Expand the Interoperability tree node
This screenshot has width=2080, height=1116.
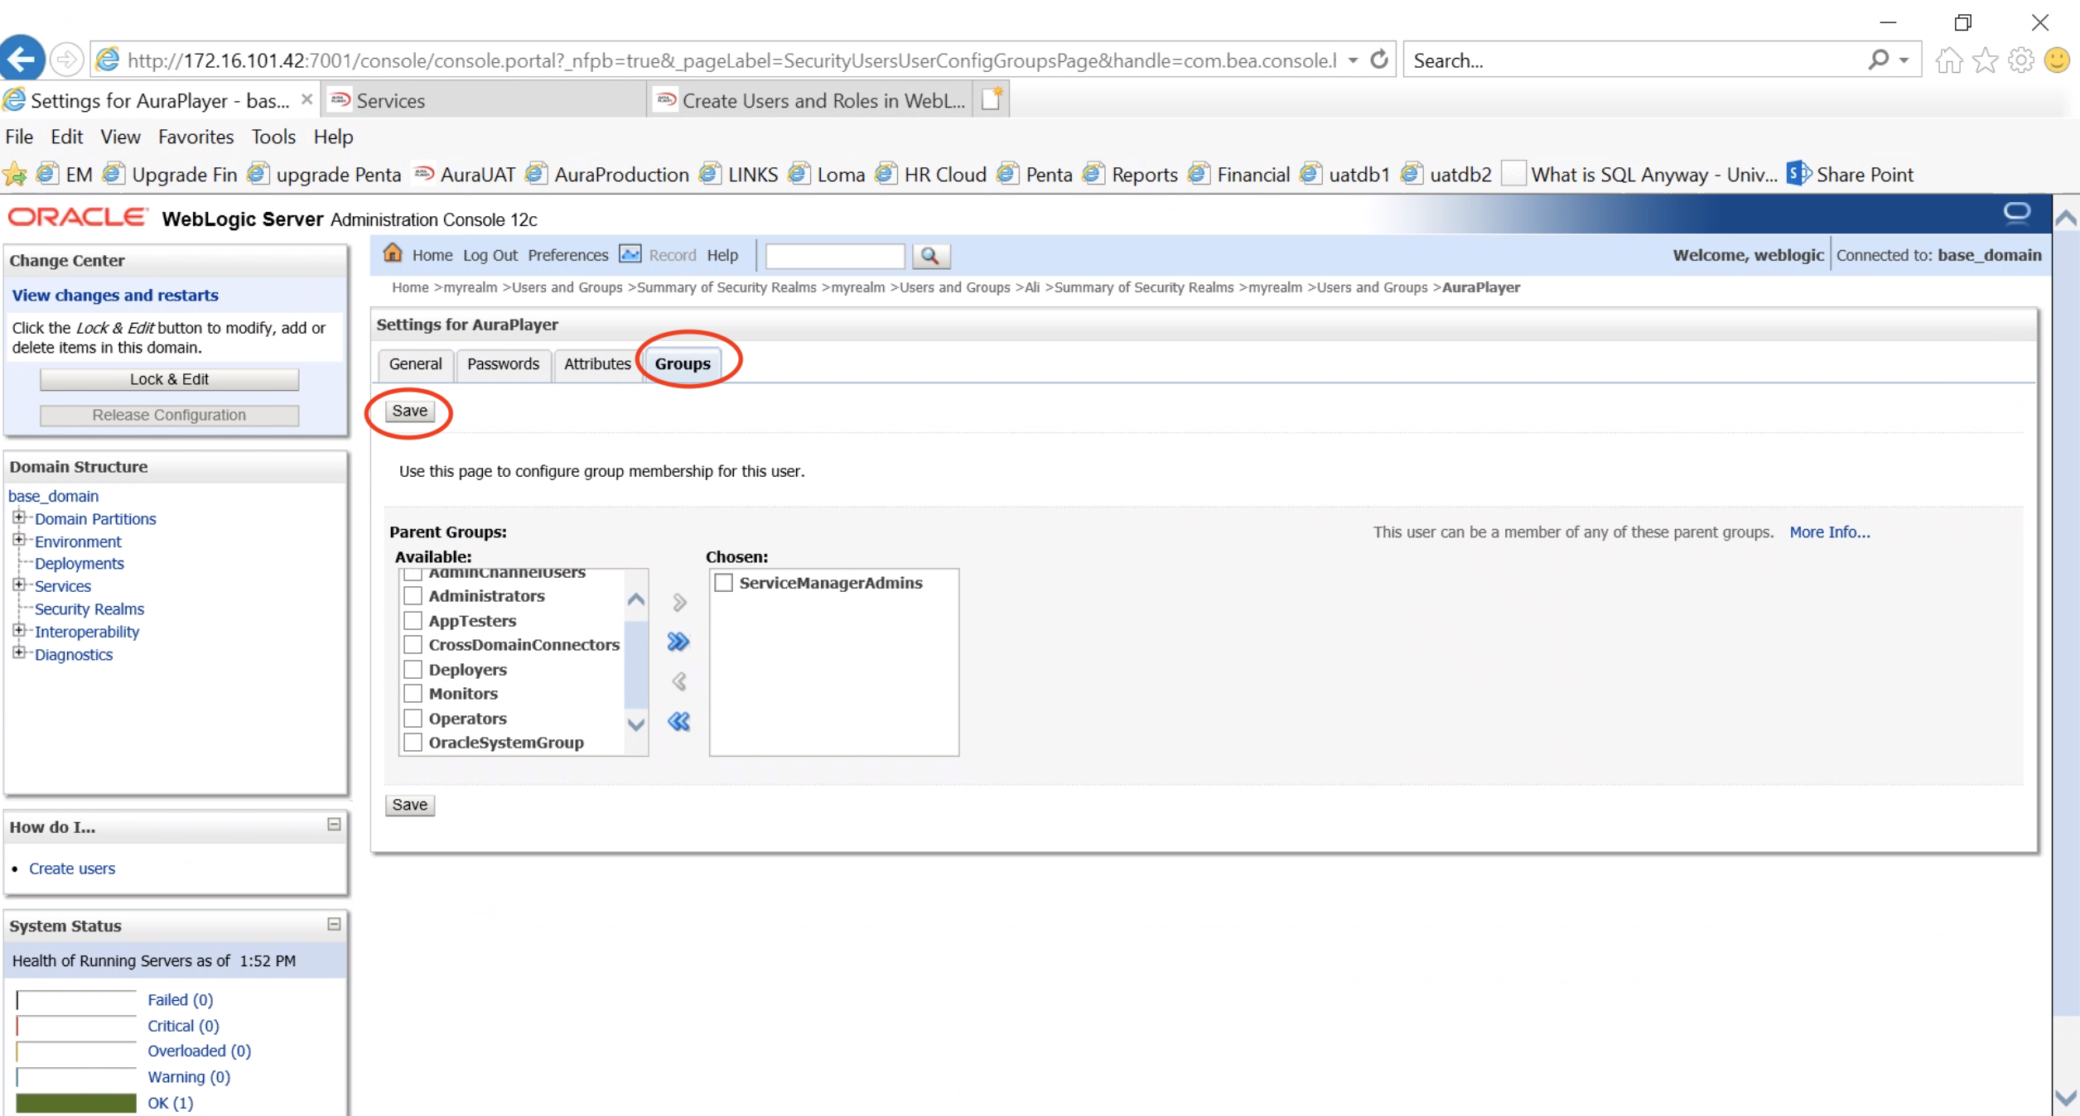point(18,630)
